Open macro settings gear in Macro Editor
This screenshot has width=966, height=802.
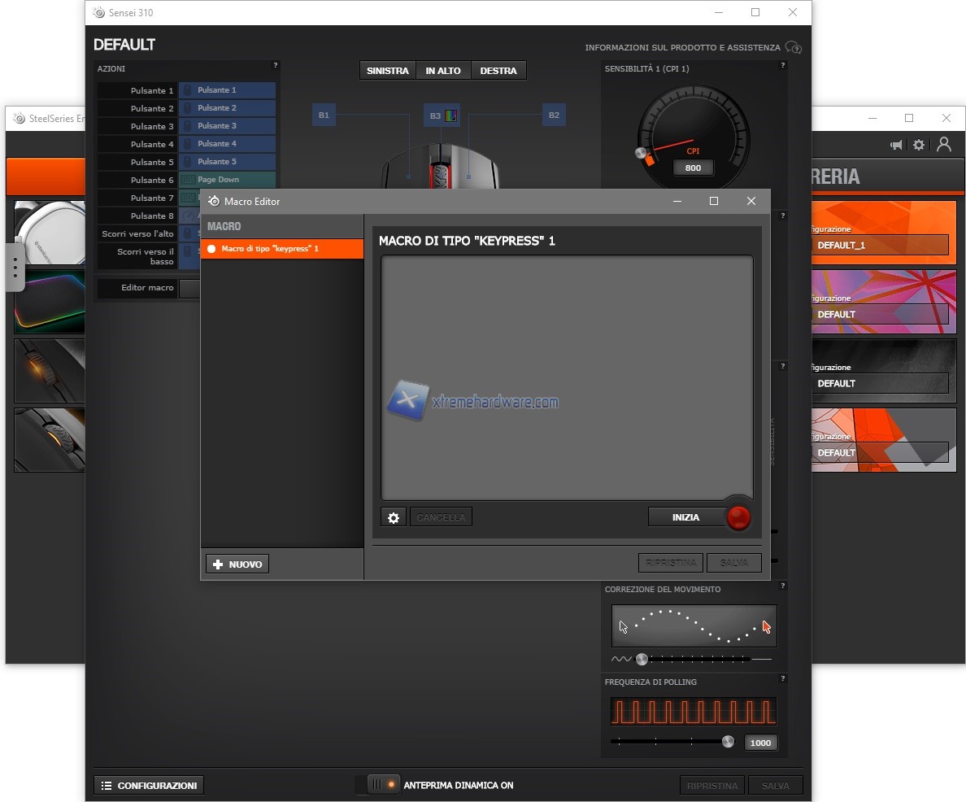click(x=394, y=517)
